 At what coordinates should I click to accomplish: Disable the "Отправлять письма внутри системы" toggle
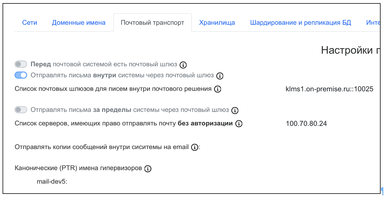click(x=21, y=75)
